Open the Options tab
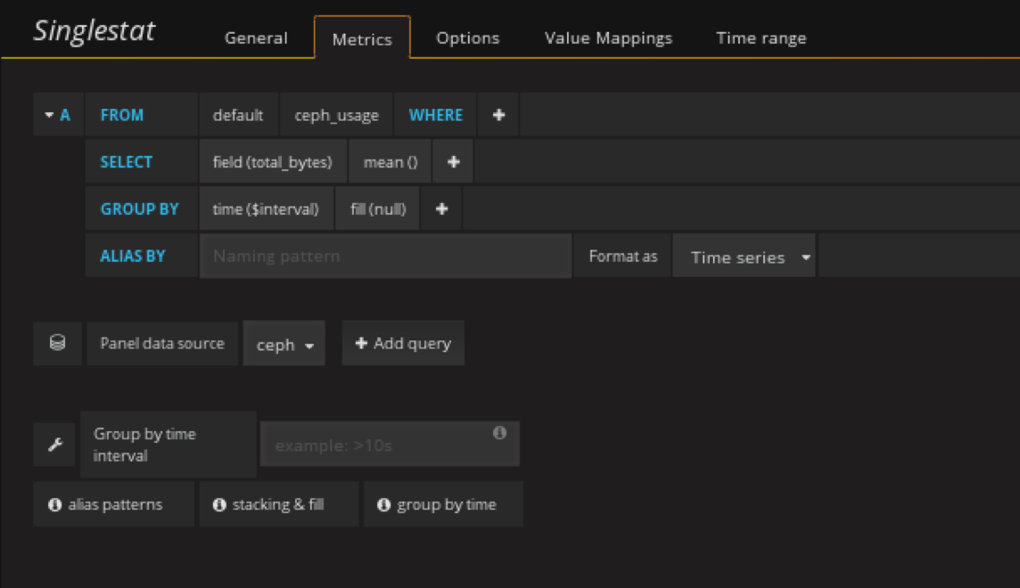Screen dimensions: 1020x588 pyautogui.click(x=467, y=38)
